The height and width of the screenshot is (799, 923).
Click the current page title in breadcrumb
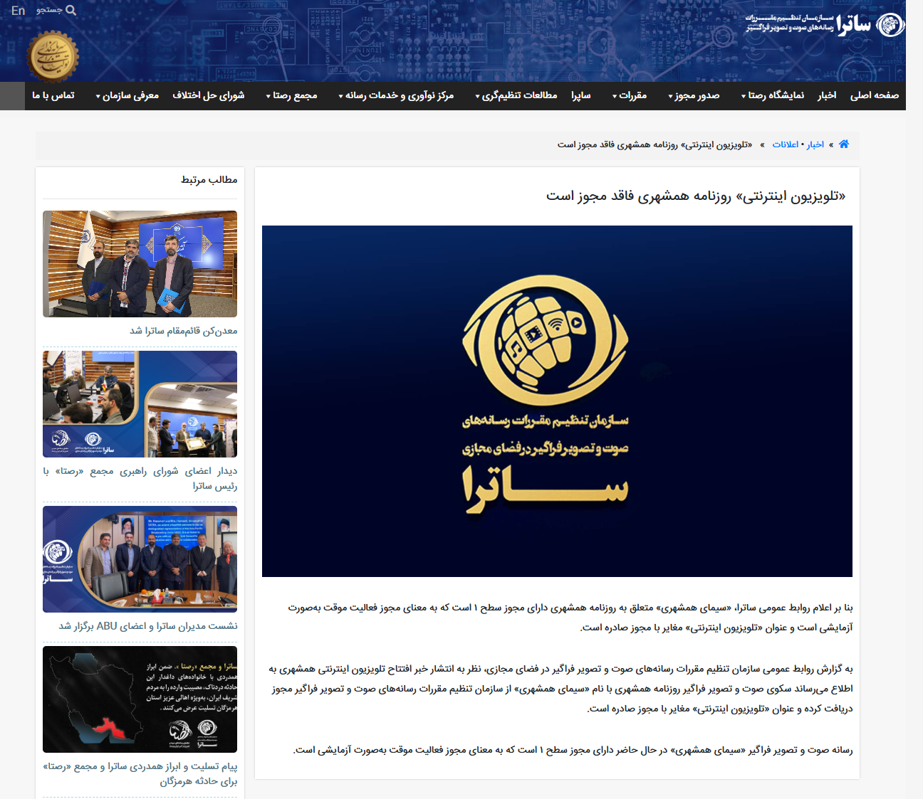tap(655, 144)
